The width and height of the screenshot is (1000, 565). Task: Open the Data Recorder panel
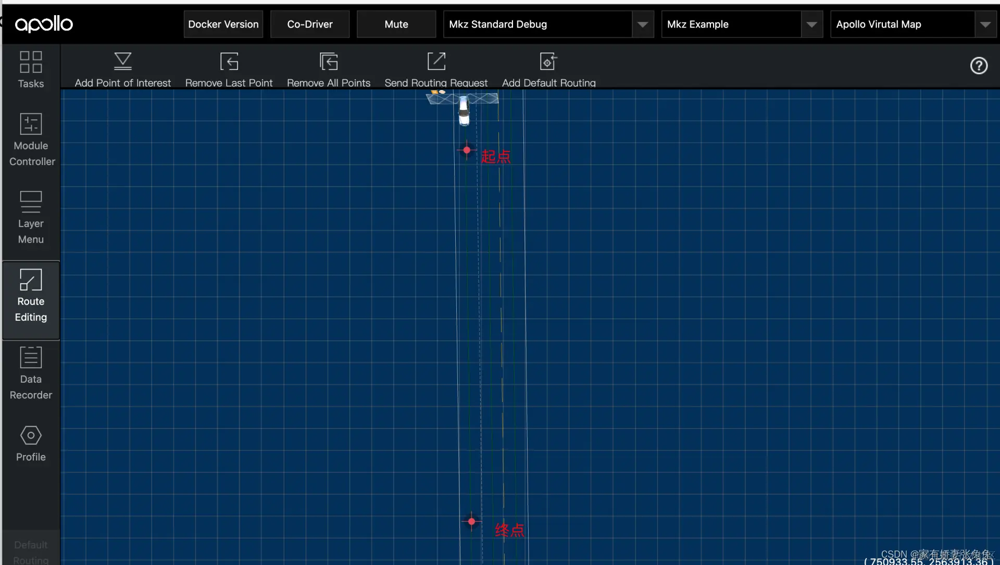point(31,373)
